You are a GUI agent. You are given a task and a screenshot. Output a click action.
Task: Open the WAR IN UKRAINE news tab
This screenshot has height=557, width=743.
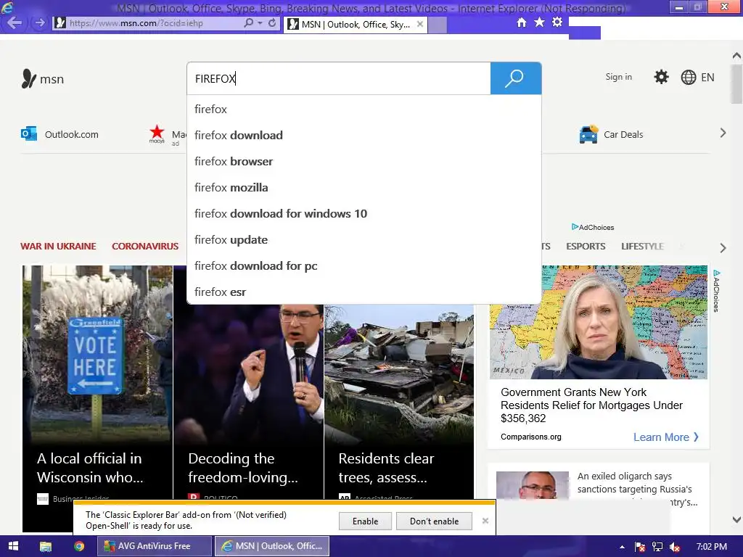tap(58, 247)
